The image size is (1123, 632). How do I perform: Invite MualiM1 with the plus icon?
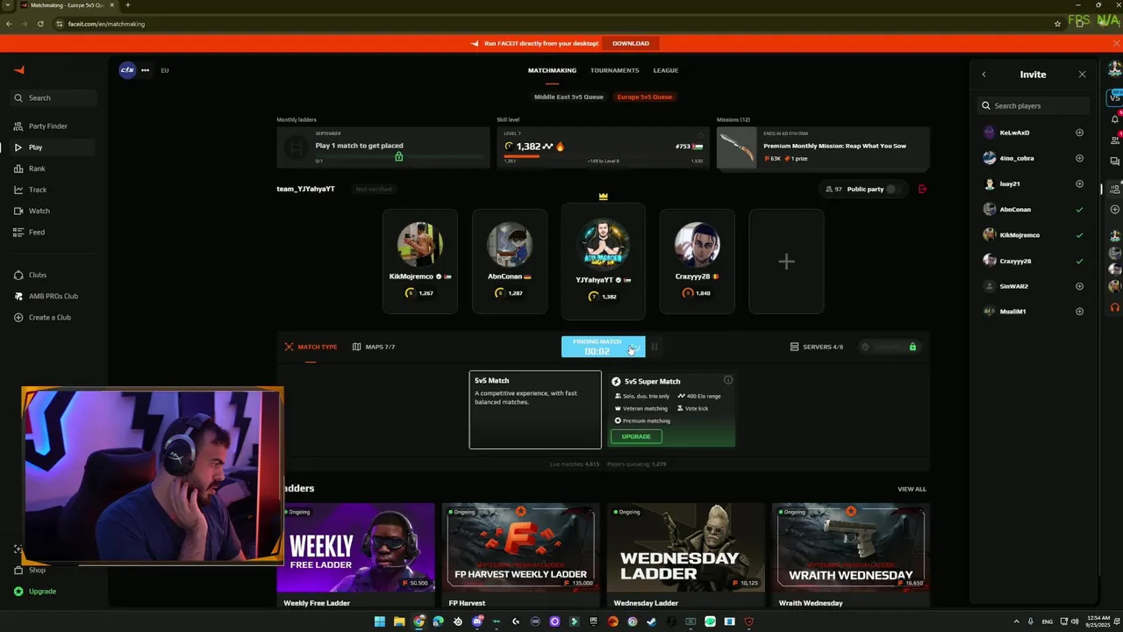[x=1079, y=312]
